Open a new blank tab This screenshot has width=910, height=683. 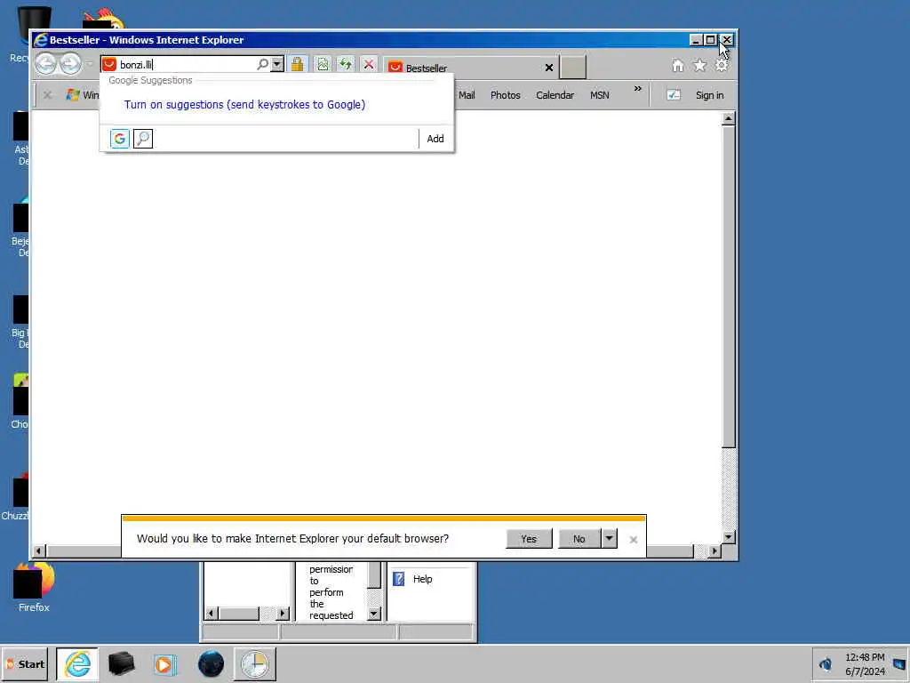573,67
